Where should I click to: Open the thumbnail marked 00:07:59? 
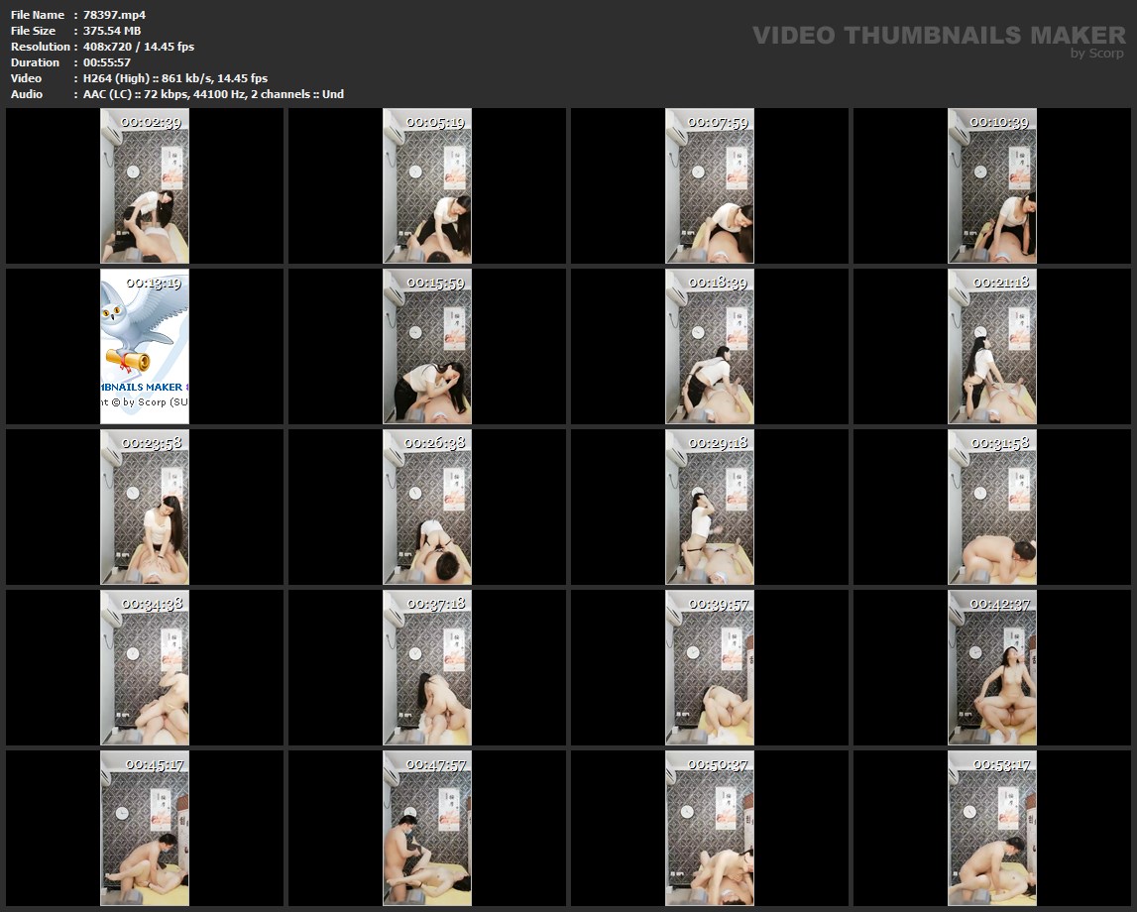(710, 185)
